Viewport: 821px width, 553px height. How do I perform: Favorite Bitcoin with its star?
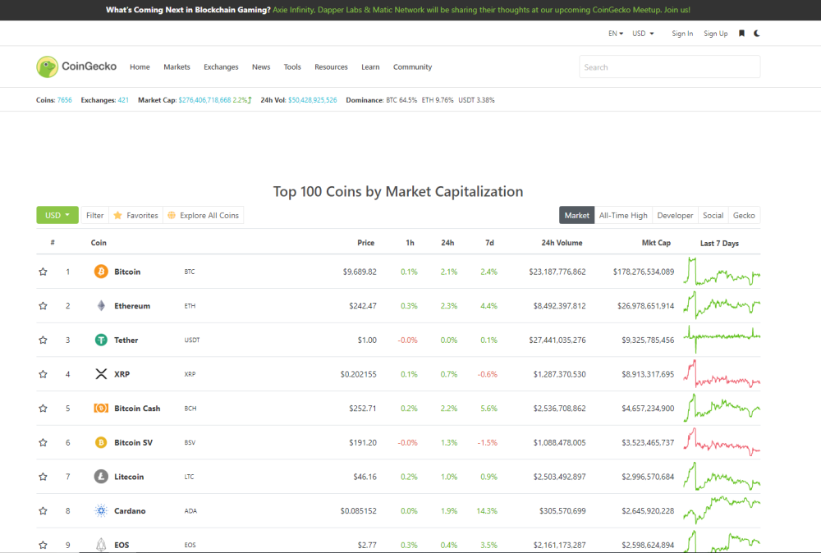(x=43, y=272)
